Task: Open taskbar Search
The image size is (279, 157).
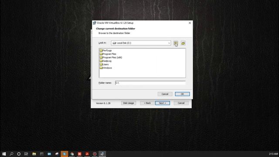Action: coord(11,154)
